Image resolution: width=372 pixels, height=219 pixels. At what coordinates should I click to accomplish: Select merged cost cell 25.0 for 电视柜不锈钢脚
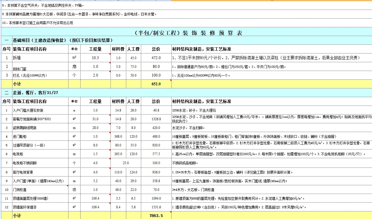click(126, 163)
